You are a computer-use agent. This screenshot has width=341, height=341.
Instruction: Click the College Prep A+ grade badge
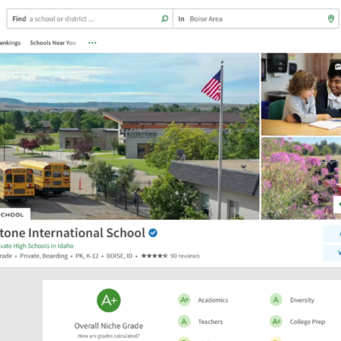[x=276, y=321]
